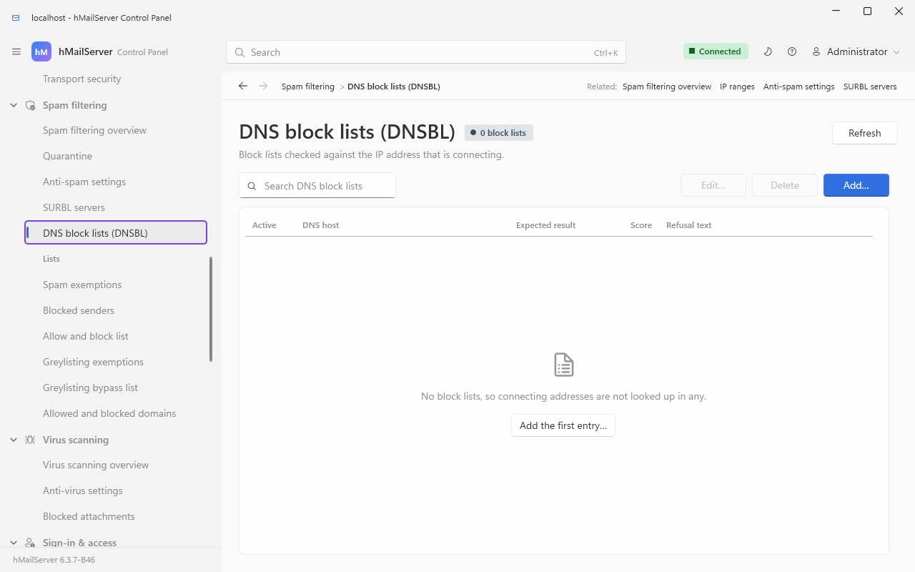Click Add the first entry... button

click(563, 425)
